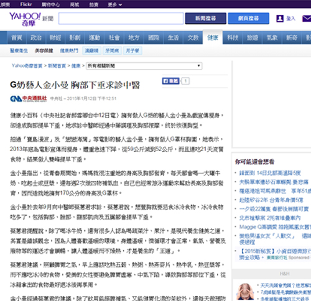Click the login profile icon
The width and height of the screenshot is (311, 301).
click(x=280, y=19)
